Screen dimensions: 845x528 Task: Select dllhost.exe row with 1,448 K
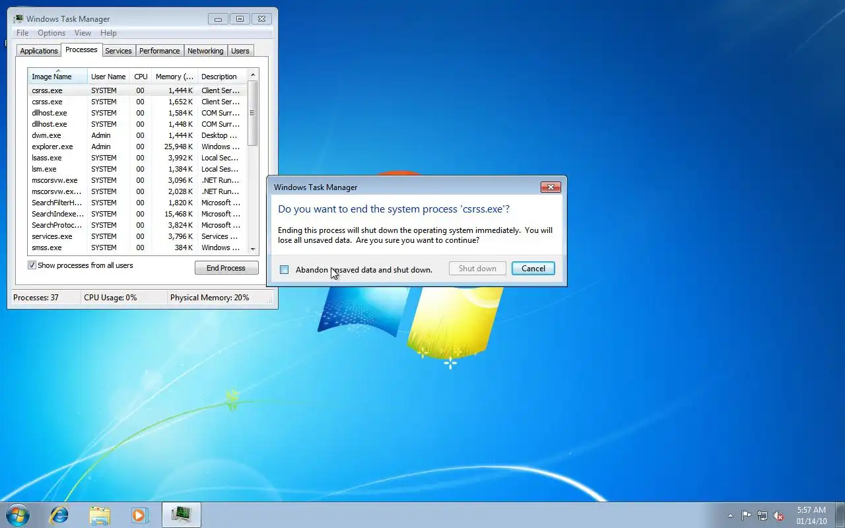pos(137,124)
